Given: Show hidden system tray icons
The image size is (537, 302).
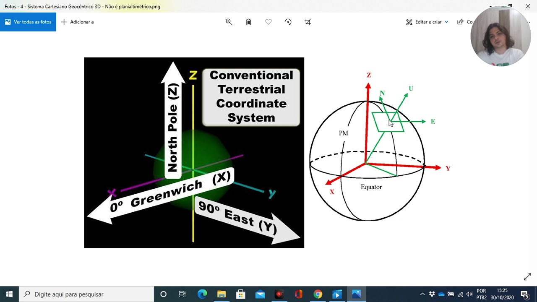Looking at the screenshot, I should point(422,294).
